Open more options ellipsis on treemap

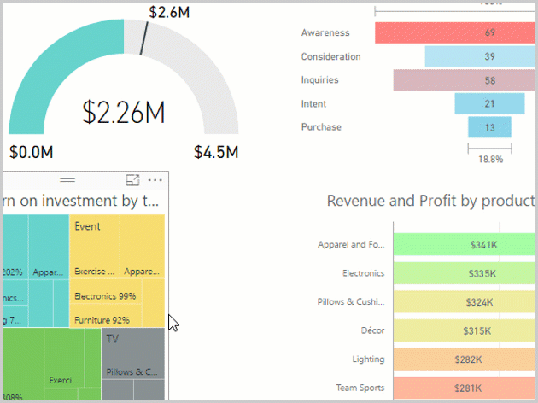[x=155, y=180]
